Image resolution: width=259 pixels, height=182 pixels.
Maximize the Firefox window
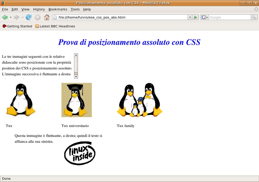249,3
